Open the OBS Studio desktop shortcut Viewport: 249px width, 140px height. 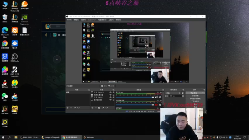coord(15,58)
